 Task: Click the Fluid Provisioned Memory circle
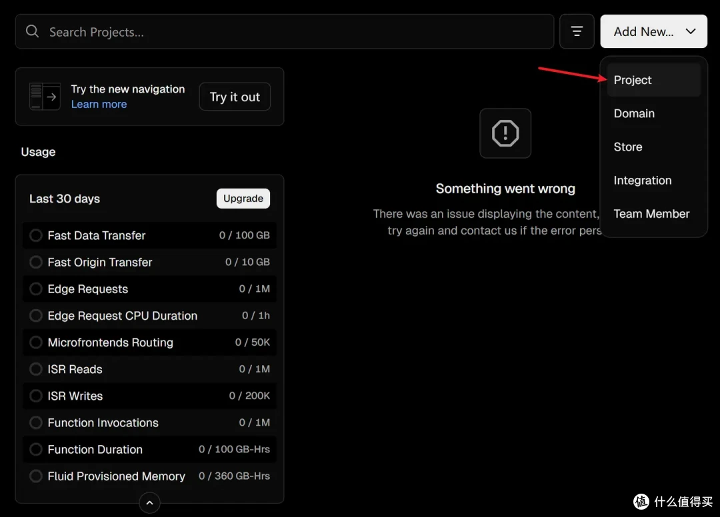[x=36, y=476]
